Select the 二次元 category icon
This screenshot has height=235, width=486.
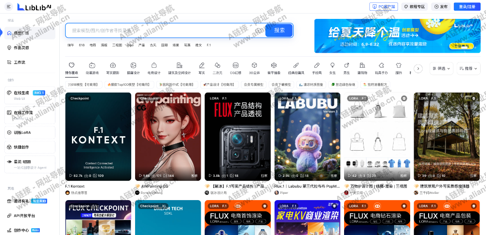pyautogui.click(x=217, y=68)
